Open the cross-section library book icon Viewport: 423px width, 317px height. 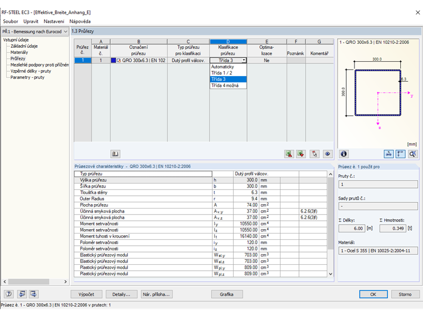click(x=115, y=154)
